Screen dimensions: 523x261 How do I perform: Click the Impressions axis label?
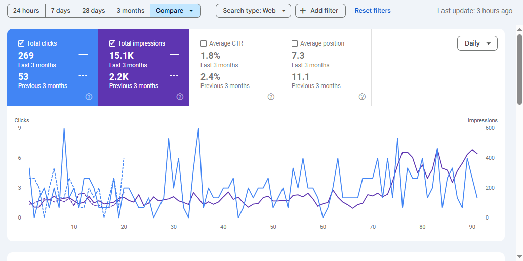pyautogui.click(x=482, y=120)
